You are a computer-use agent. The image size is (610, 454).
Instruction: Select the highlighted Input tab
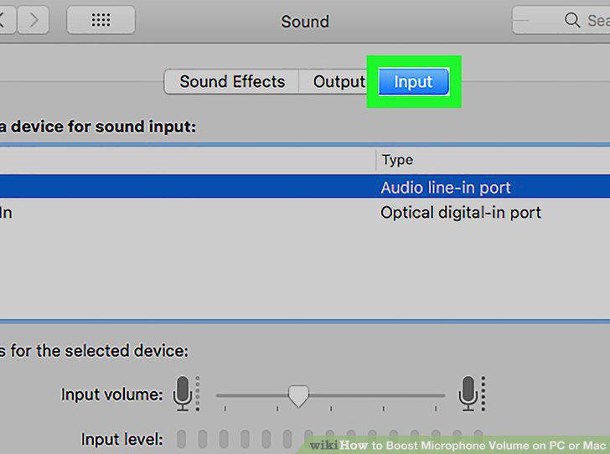click(x=414, y=82)
